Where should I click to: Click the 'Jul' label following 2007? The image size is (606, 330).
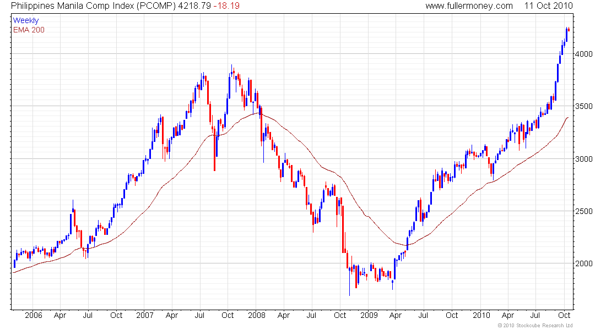tap(199, 315)
